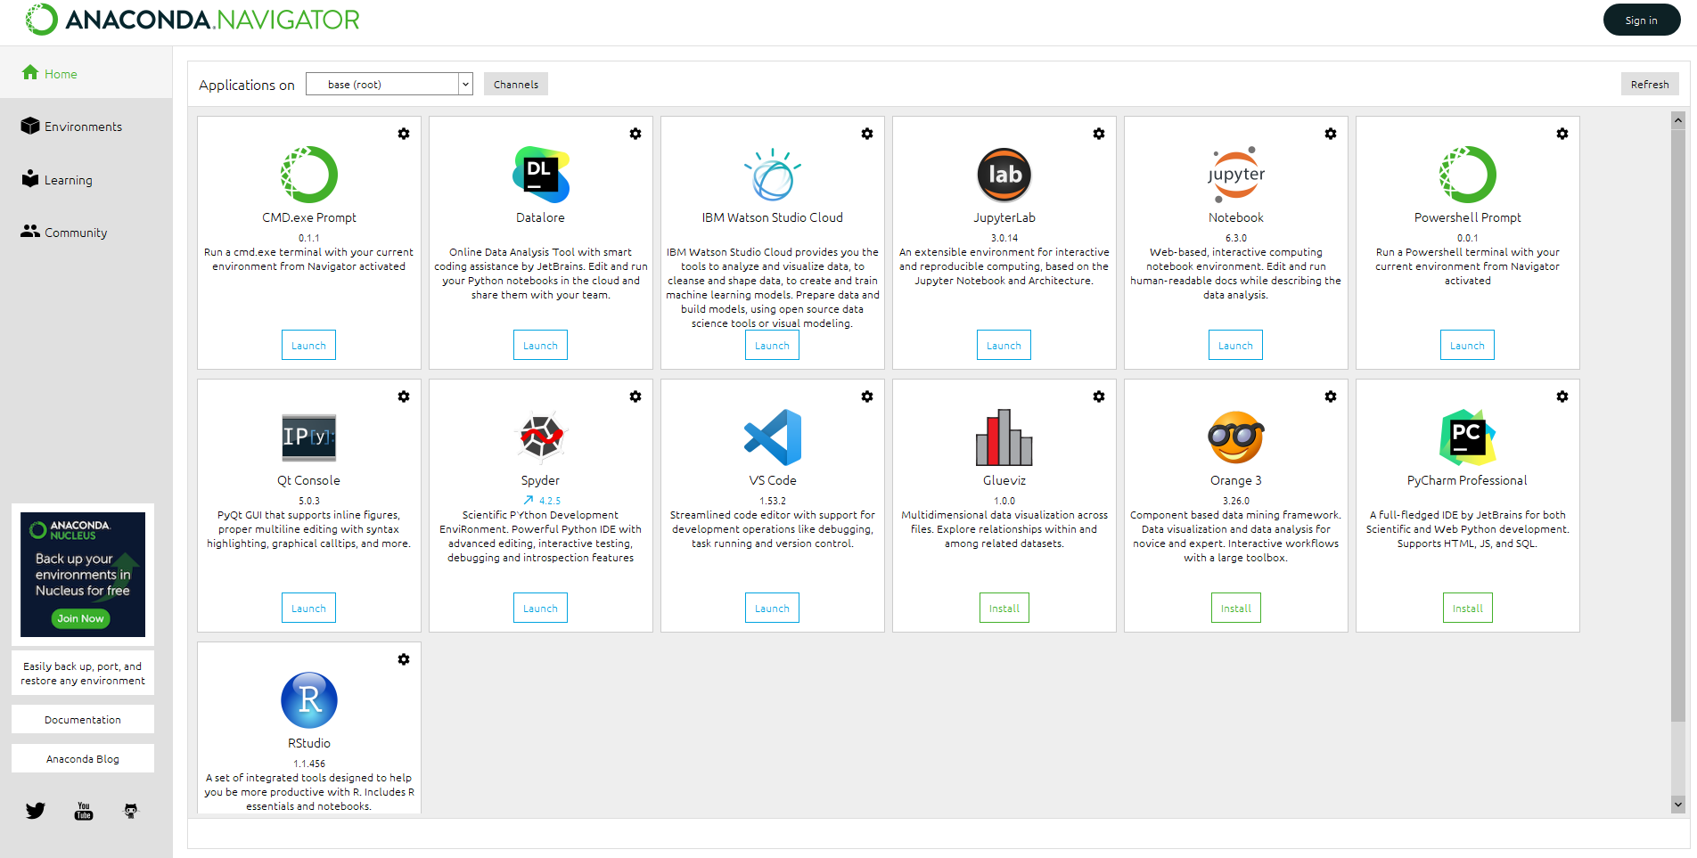
Task: Open the Documentation link
Action: [83, 719]
